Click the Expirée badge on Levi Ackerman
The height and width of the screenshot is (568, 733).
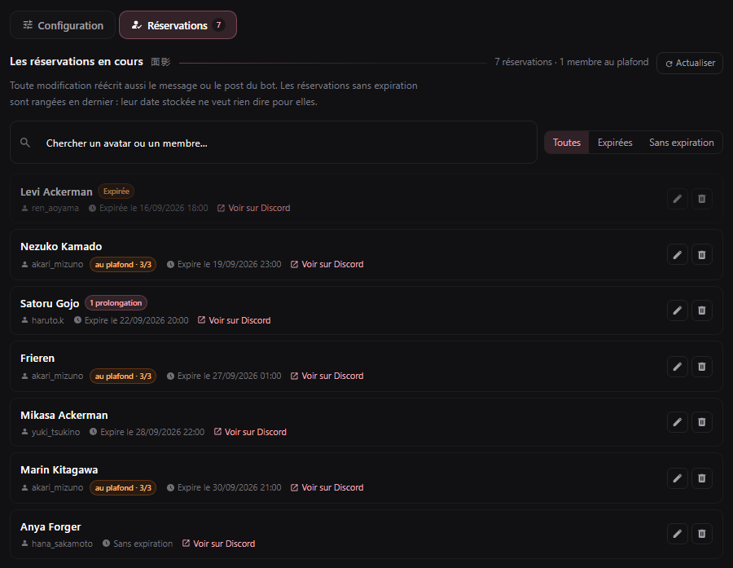[x=116, y=192]
